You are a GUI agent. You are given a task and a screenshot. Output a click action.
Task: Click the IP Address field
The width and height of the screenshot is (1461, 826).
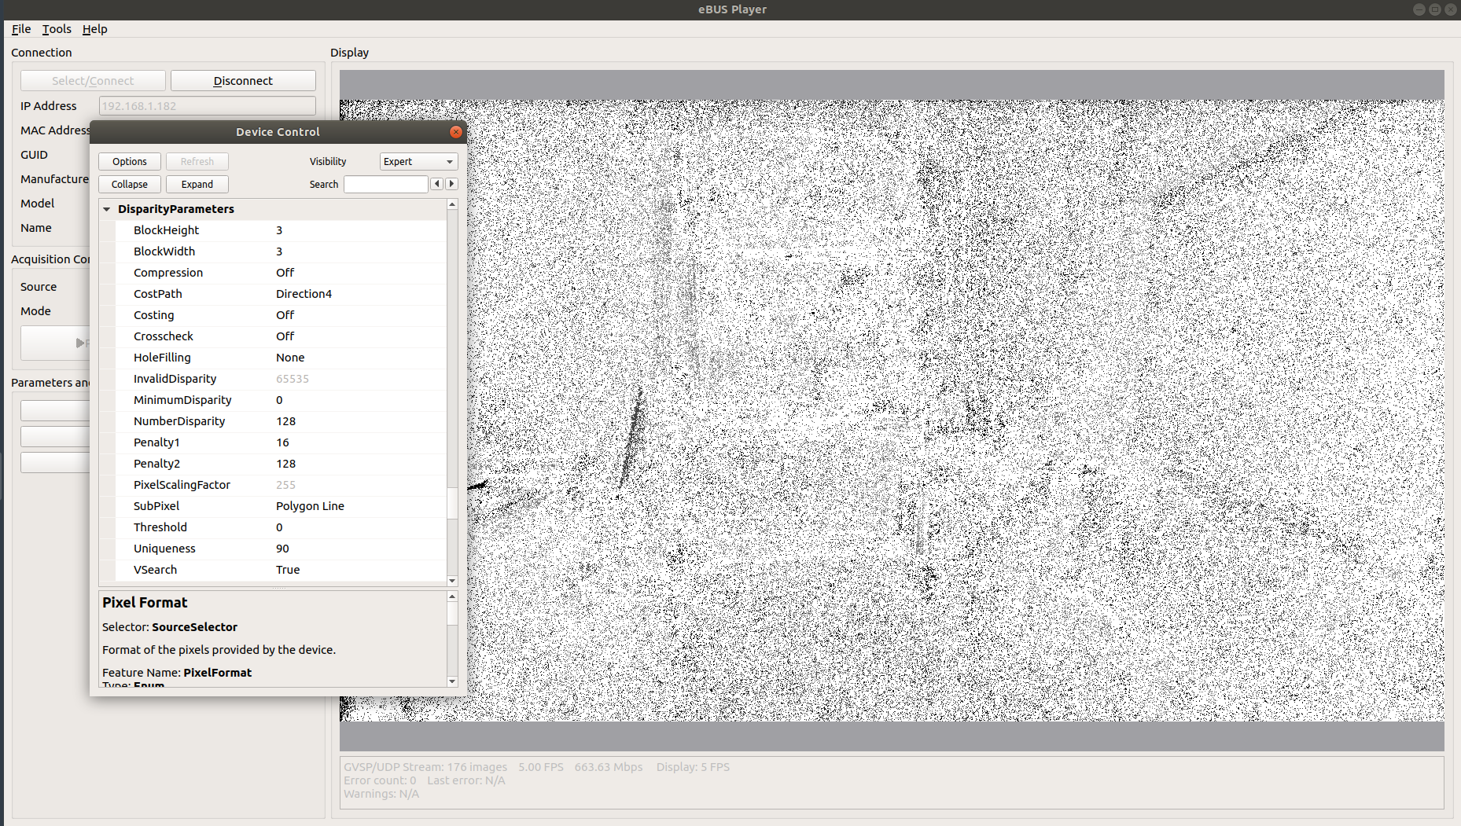tap(208, 106)
